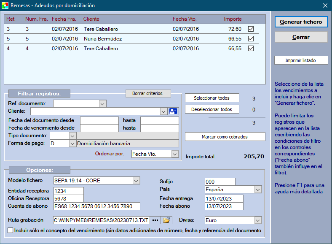Screen dimensions: 332x244
Task: Expand the País dropdown showing España
Action: [258, 190]
